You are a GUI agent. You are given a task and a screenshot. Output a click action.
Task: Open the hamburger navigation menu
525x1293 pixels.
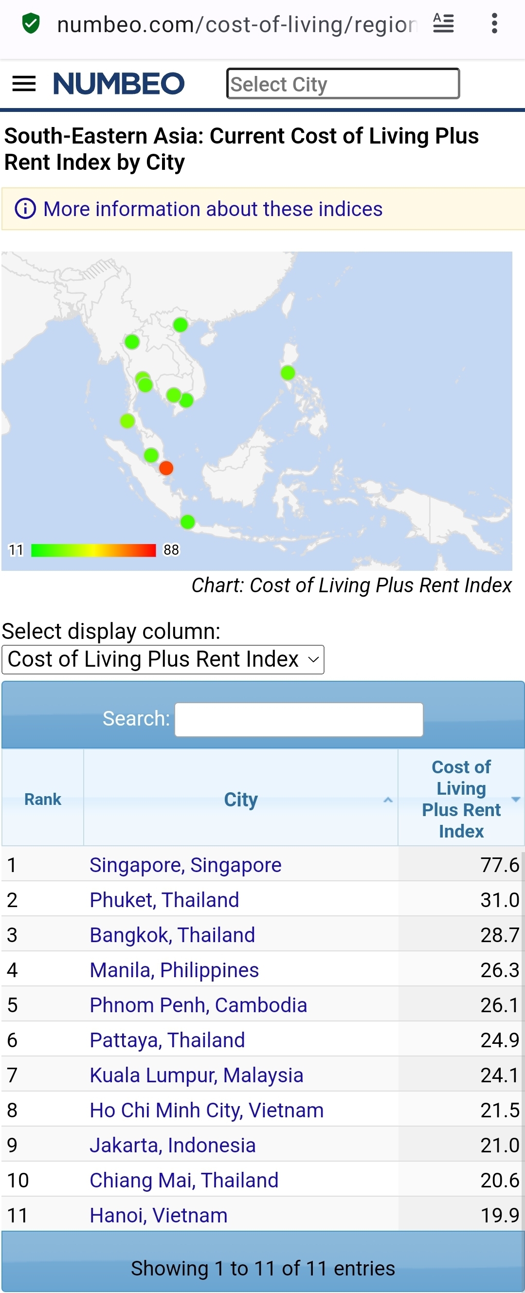[x=23, y=83]
